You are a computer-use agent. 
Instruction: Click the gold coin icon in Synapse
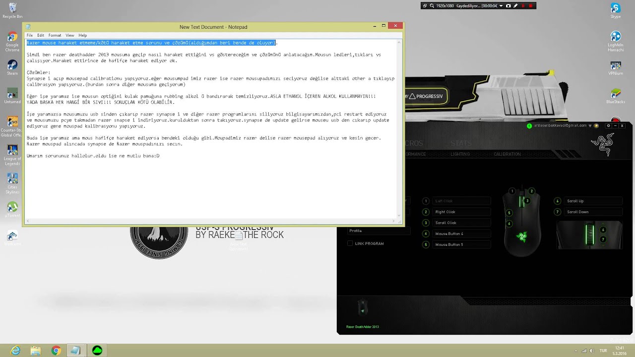[596, 126]
